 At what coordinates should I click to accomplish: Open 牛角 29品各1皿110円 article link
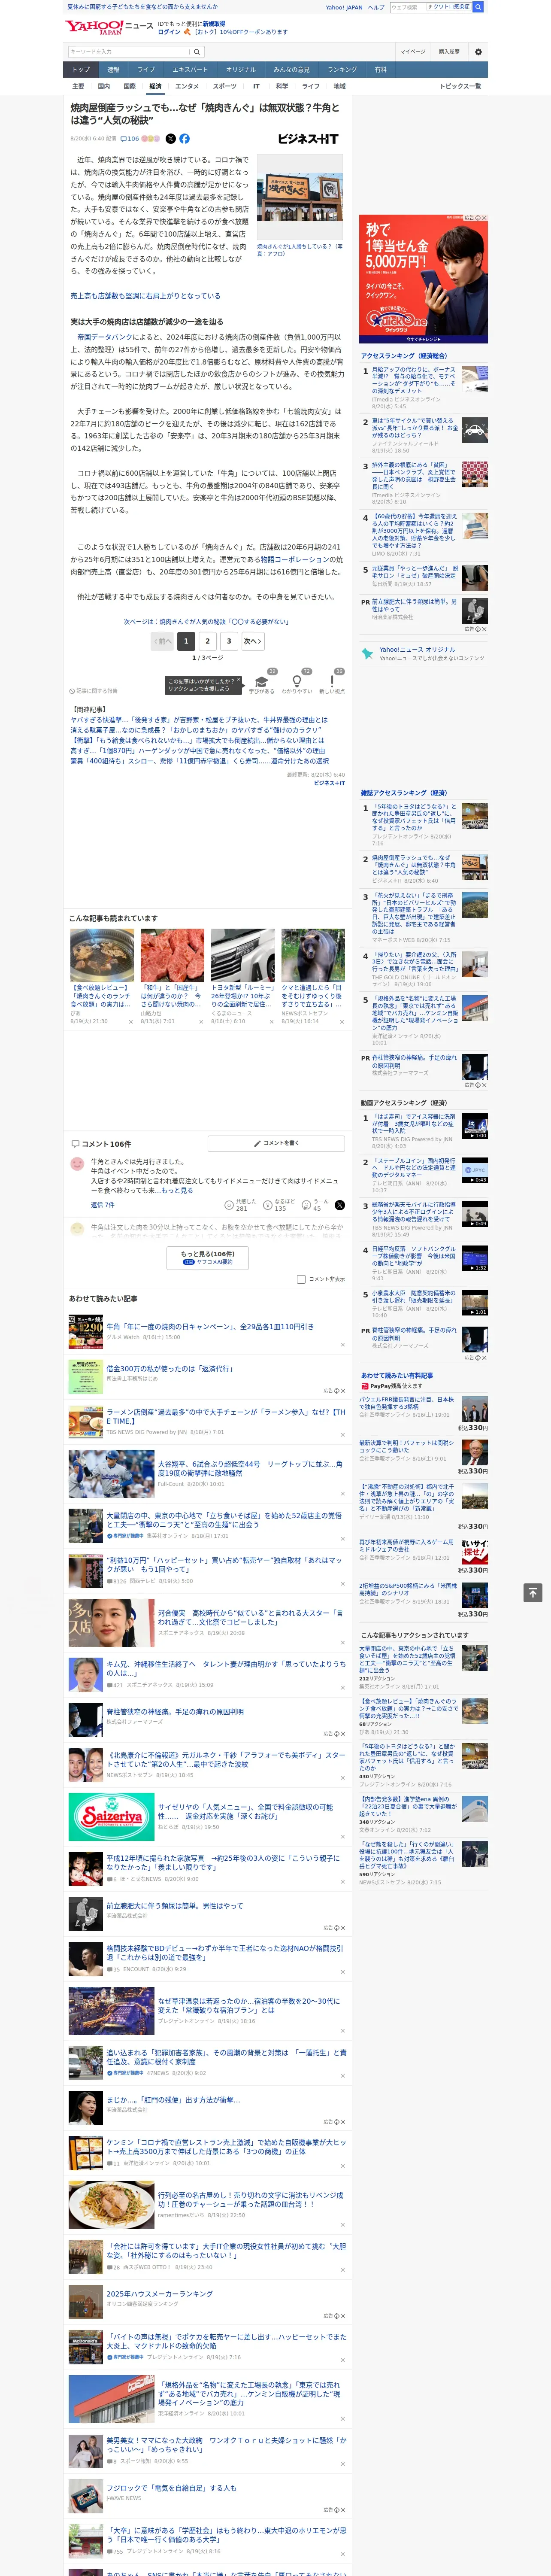coord(210,1327)
